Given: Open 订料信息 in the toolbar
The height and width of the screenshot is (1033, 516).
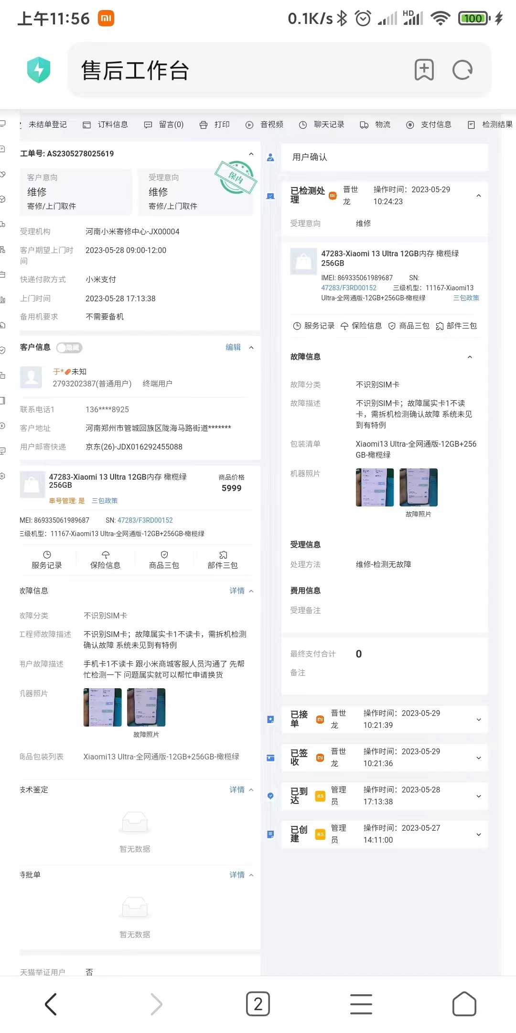Looking at the screenshot, I should point(106,124).
